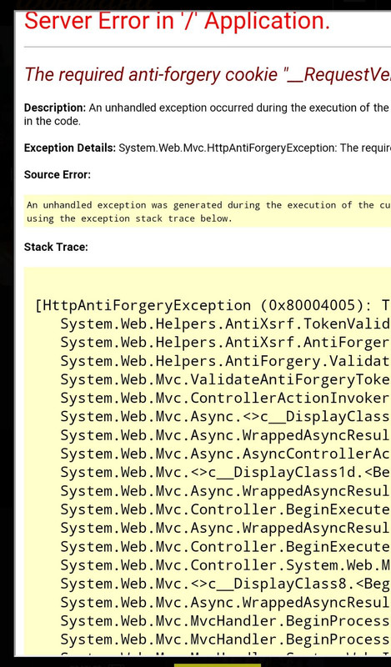
Task: Click the "Server Error in '/' Application." heading
Action: [x=177, y=22]
